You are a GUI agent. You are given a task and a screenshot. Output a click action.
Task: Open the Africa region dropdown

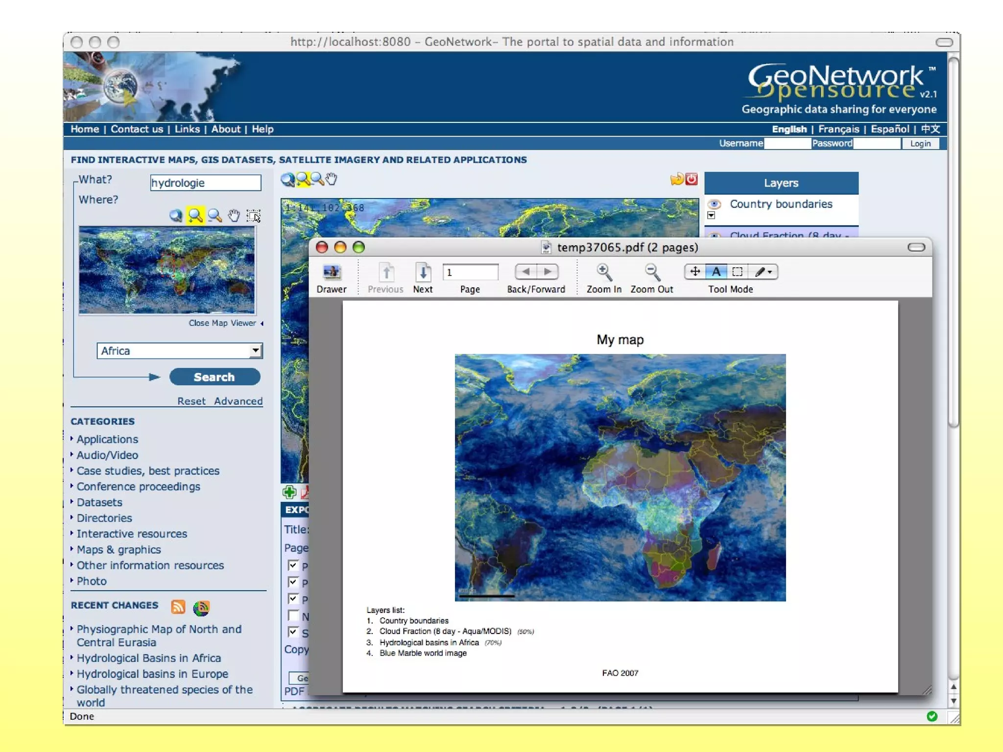[x=255, y=351]
